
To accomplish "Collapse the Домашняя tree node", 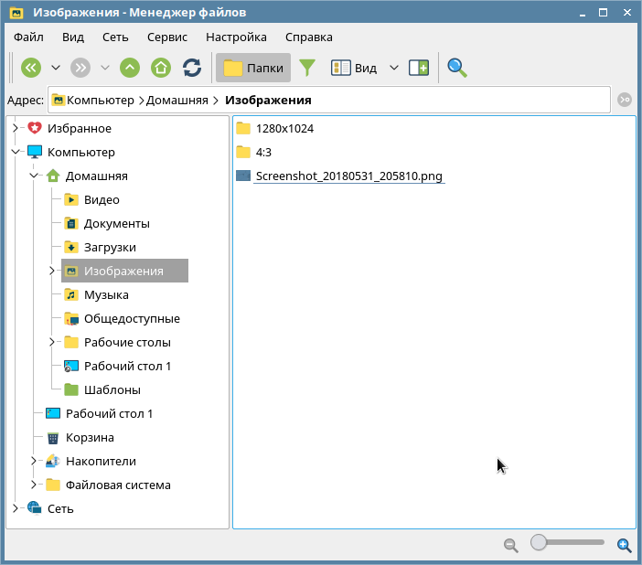I will (34, 176).
